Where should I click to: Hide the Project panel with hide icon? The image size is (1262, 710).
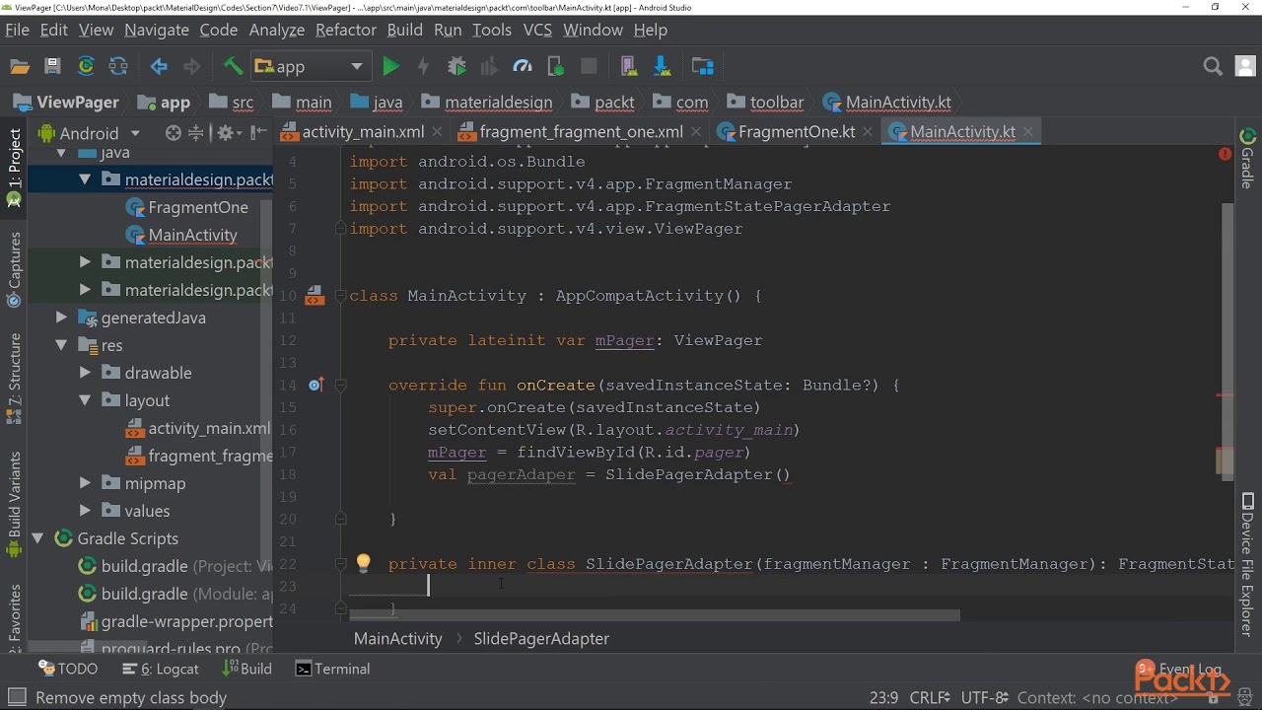259,132
